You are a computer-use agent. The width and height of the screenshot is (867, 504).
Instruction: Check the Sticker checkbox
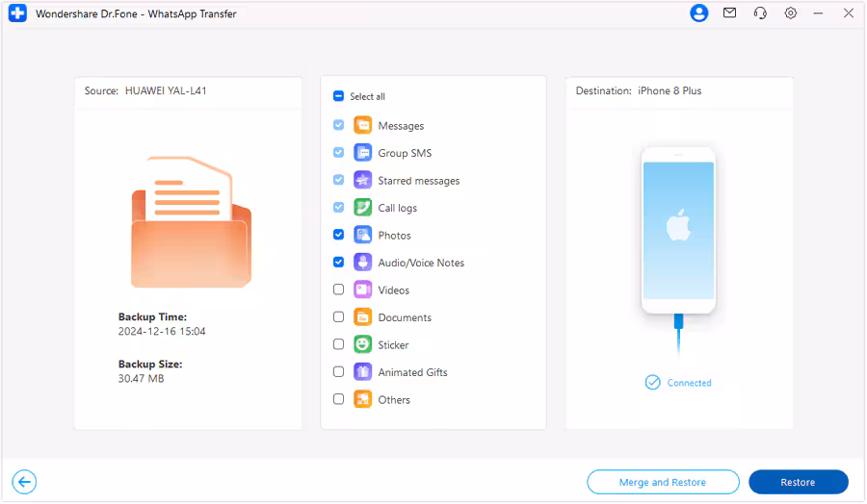coord(338,344)
